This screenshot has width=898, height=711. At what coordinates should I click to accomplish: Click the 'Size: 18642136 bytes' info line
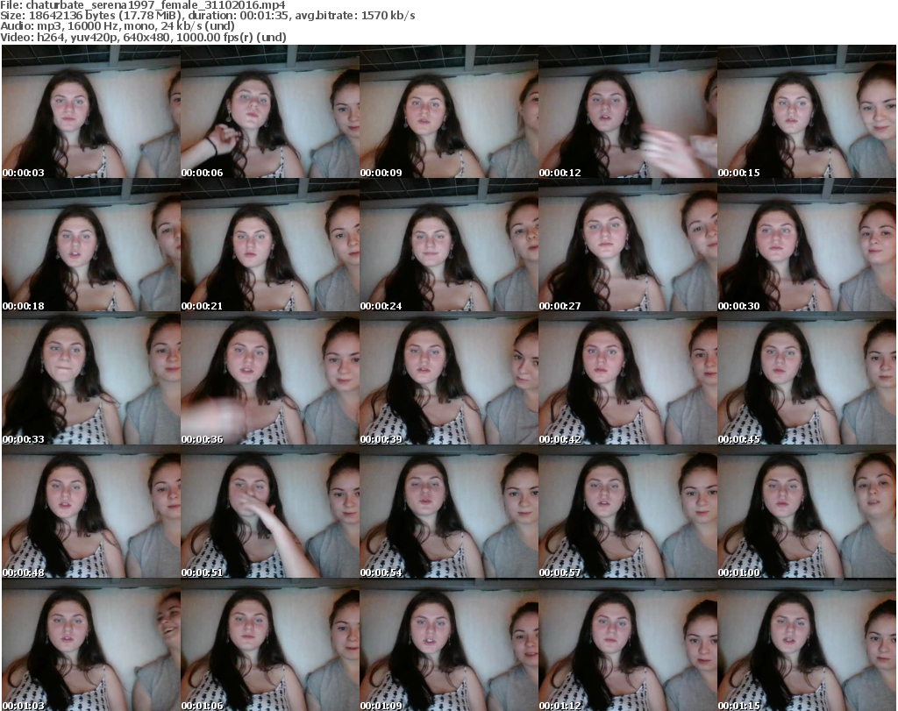207,16
